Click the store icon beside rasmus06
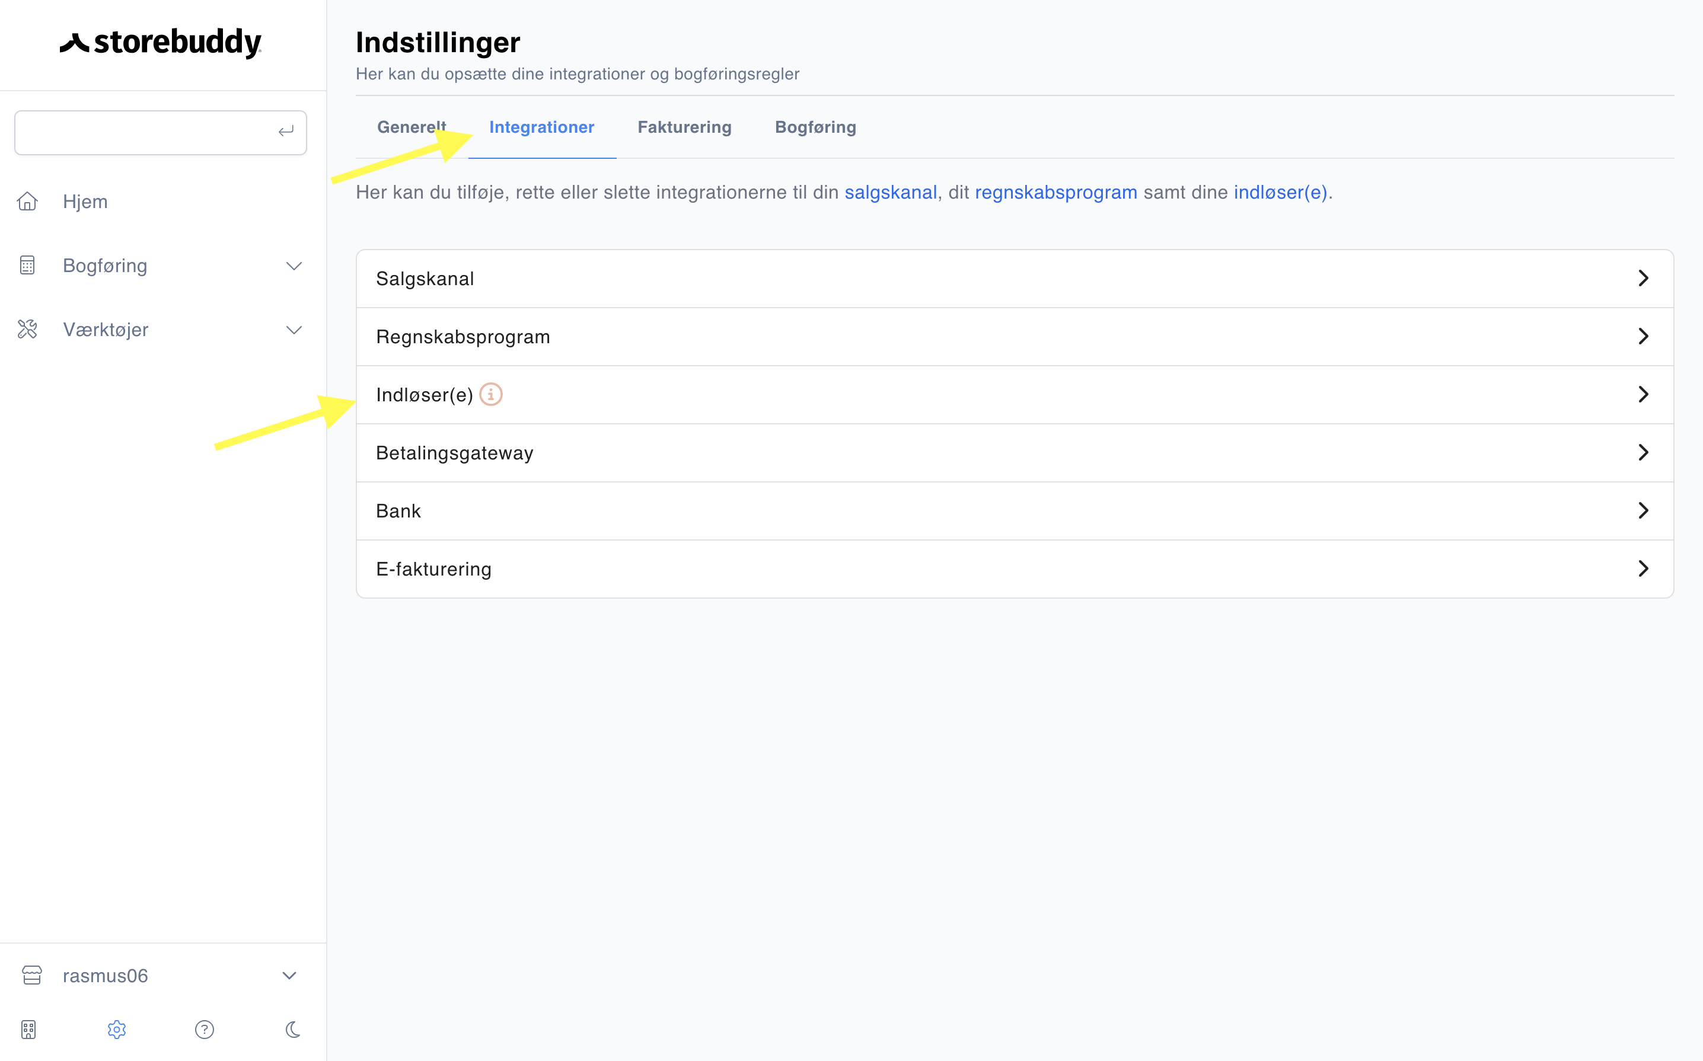Image resolution: width=1703 pixels, height=1061 pixels. 31,976
